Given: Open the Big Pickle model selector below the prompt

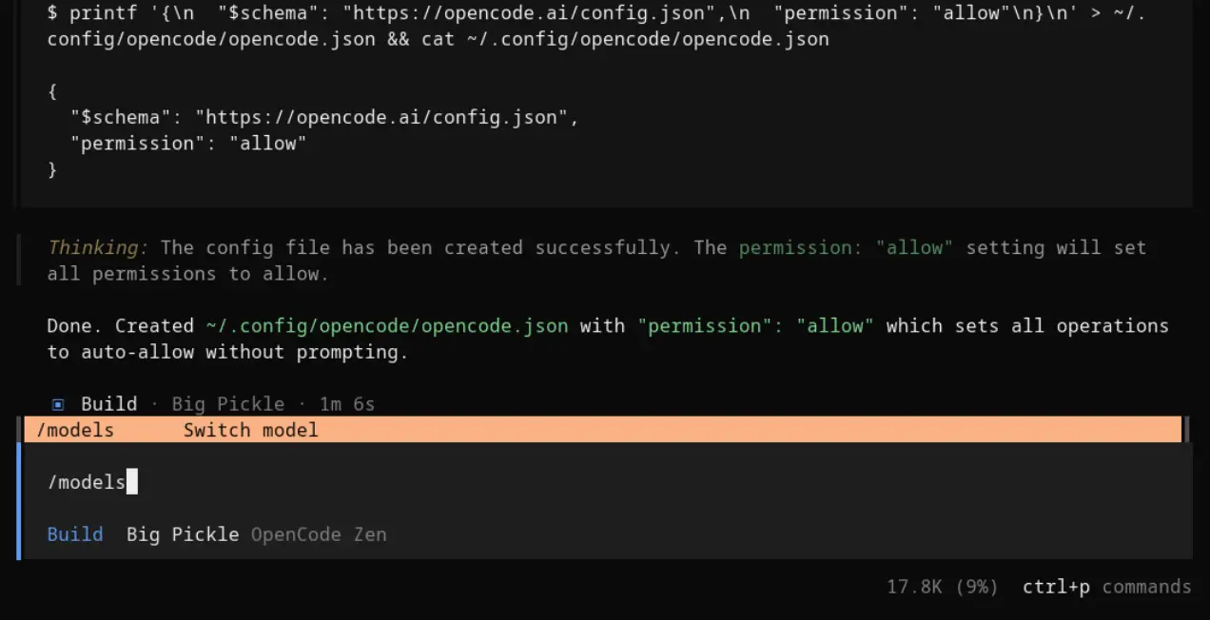Looking at the screenshot, I should click(x=183, y=534).
